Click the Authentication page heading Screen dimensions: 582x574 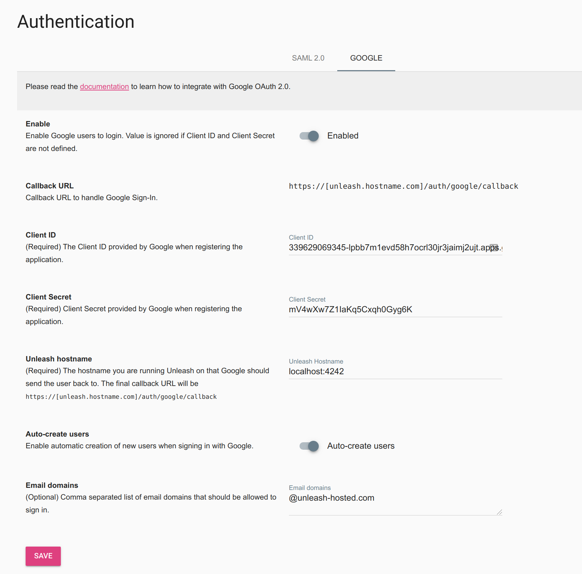(76, 21)
